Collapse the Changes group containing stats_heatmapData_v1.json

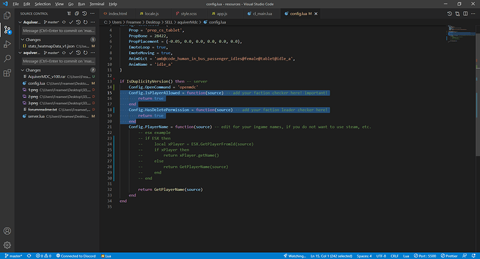pyautogui.click(x=22, y=40)
